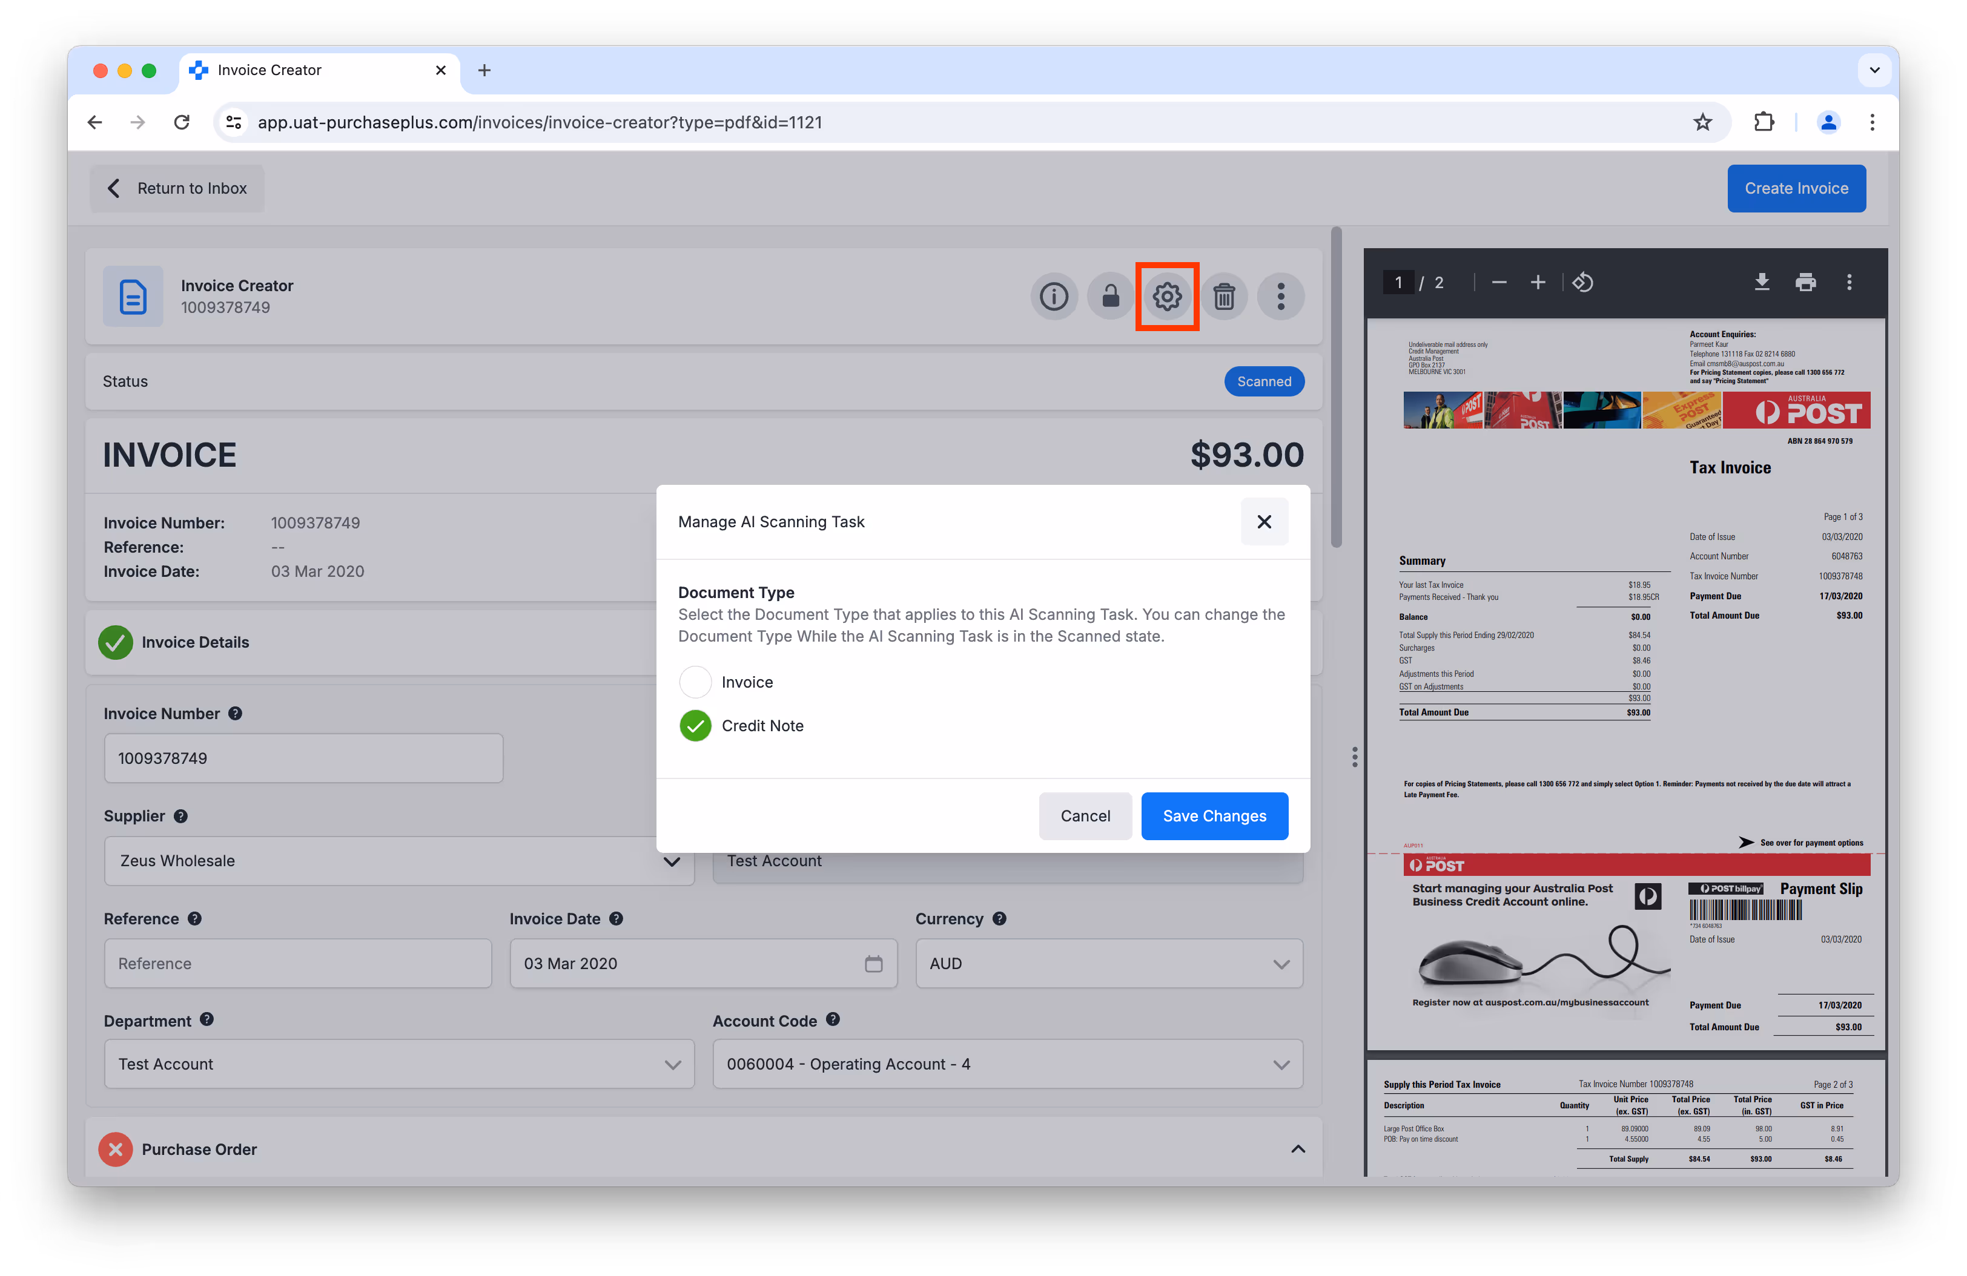The height and width of the screenshot is (1276, 1967).
Task: Select the Invoice radio option
Action: coord(695,682)
